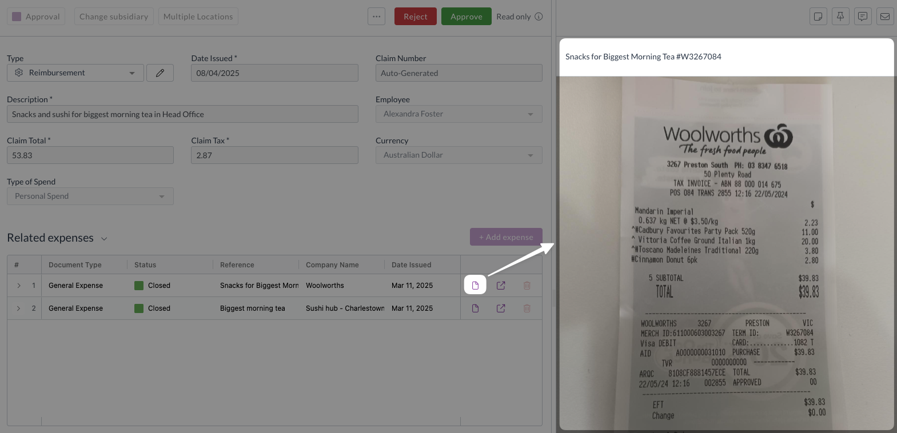Expand expense row 1 details
The width and height of the screenshot is (897, 433).
[x=19, y=285]
